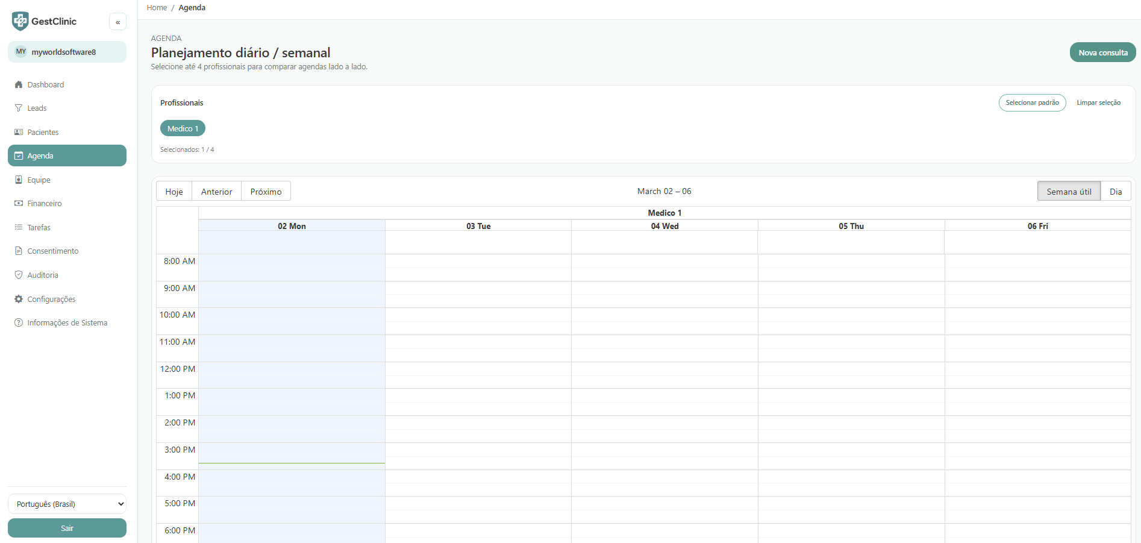1141x543 pixels.
Task: Switch view to Dia
Action: pos(1116,191)
